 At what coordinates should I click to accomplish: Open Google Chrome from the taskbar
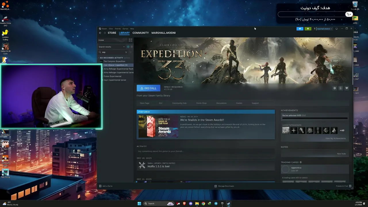pyautogui.click(x=203, y=204)
